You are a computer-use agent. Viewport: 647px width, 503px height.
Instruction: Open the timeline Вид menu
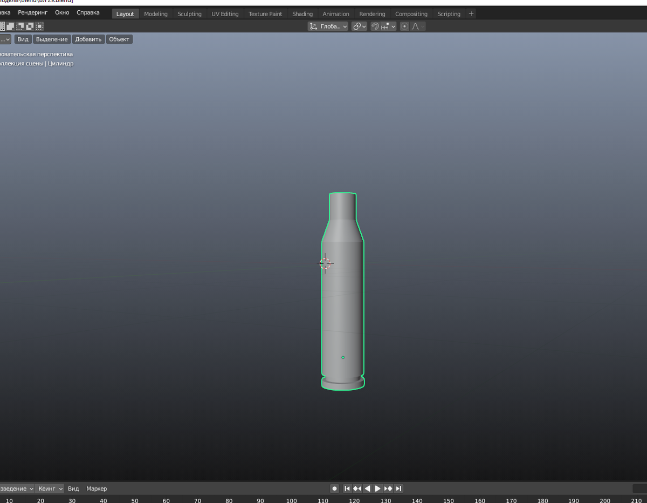point(73,488)
